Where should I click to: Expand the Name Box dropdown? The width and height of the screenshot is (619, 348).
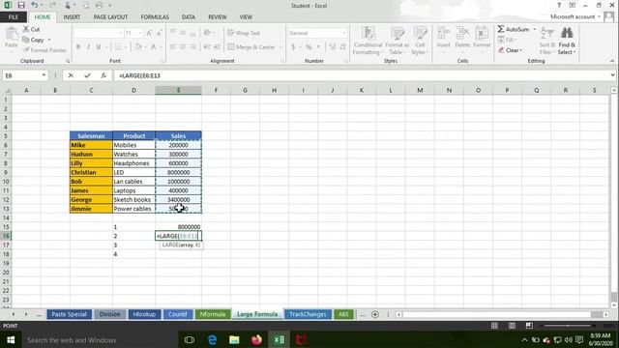pos(44,75)
